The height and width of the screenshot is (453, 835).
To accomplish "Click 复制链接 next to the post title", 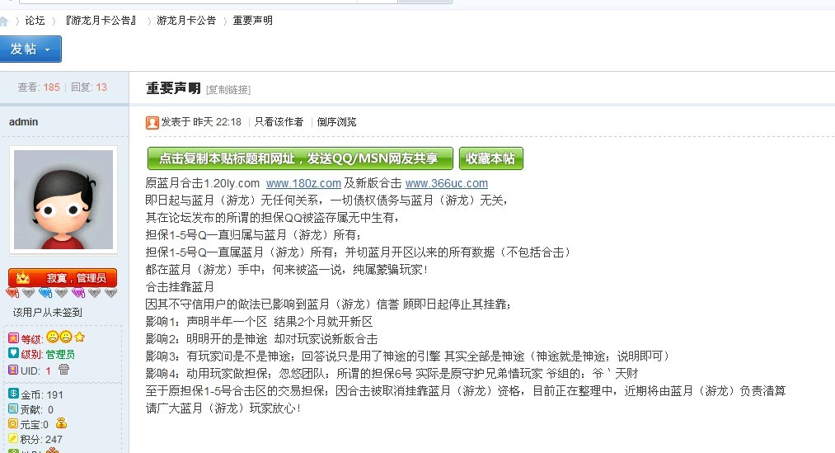I will 228,90.
